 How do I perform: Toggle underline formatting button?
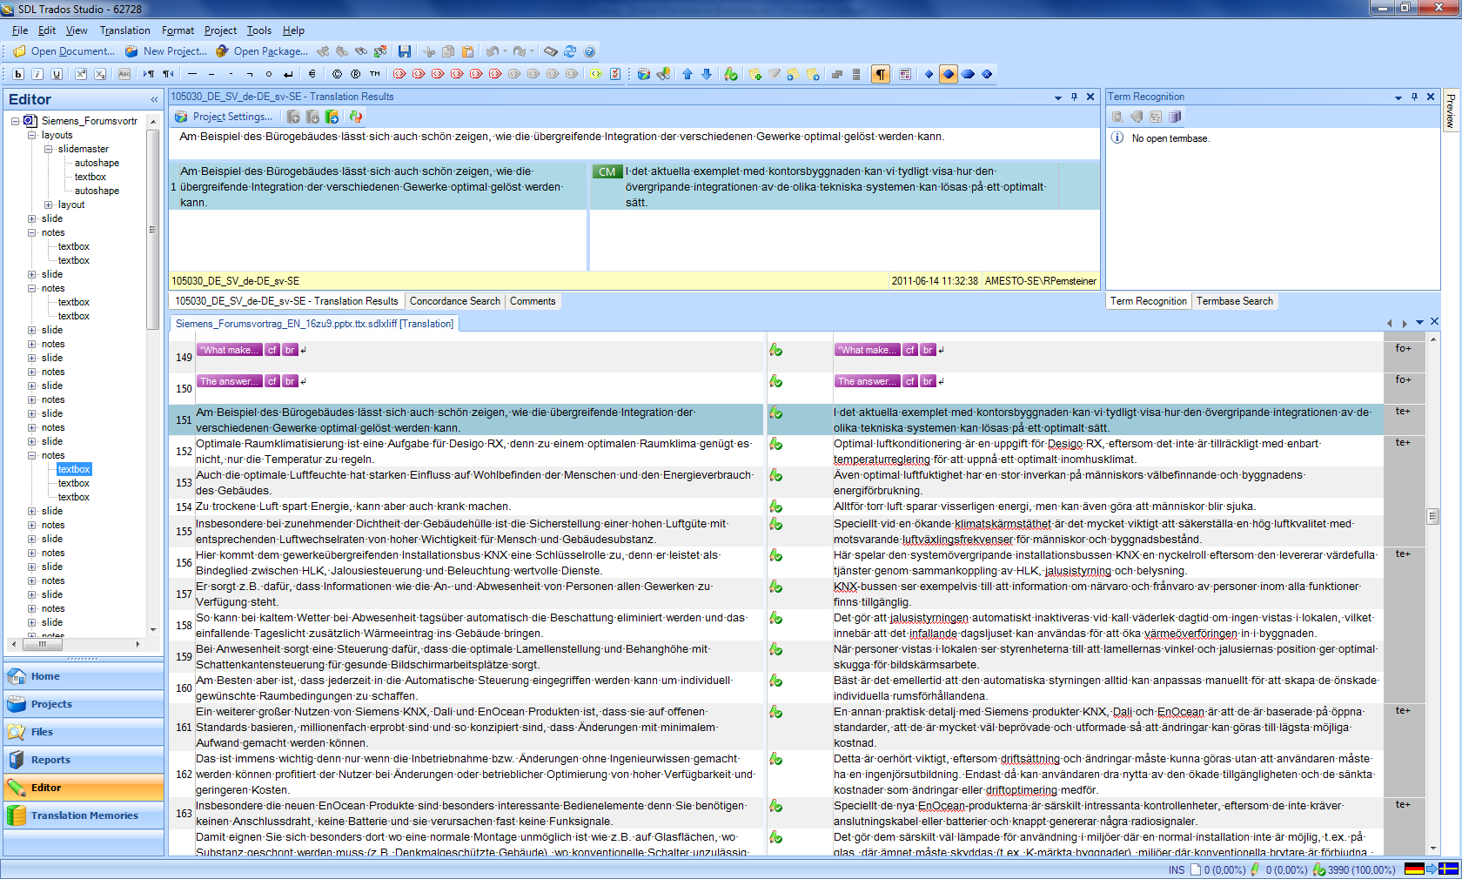click(57, 74)
